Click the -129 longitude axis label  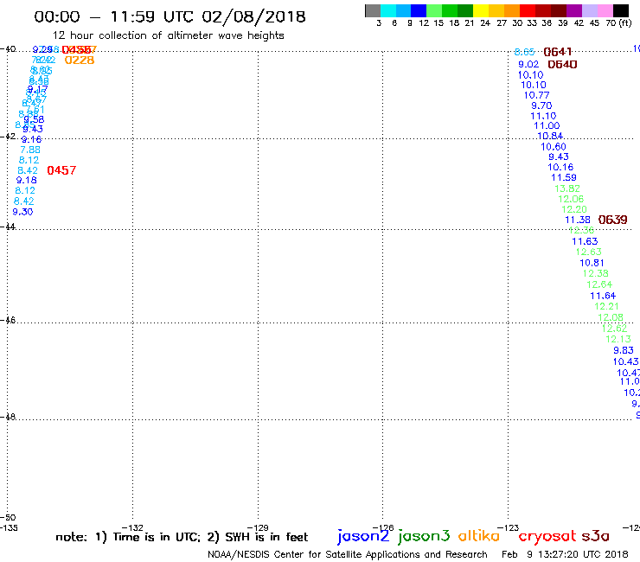coord(258,527)
